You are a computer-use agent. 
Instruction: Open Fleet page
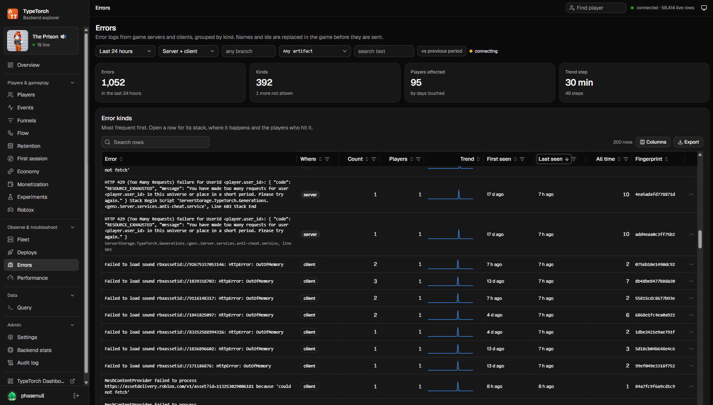[x=41, y=240]
